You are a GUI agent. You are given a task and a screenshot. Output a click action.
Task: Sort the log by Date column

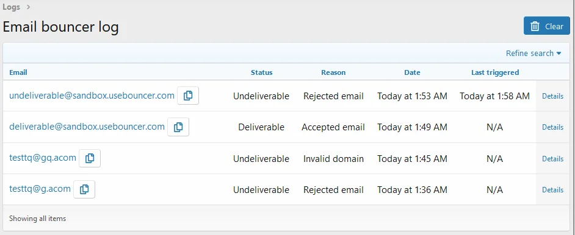click(412, 72)
